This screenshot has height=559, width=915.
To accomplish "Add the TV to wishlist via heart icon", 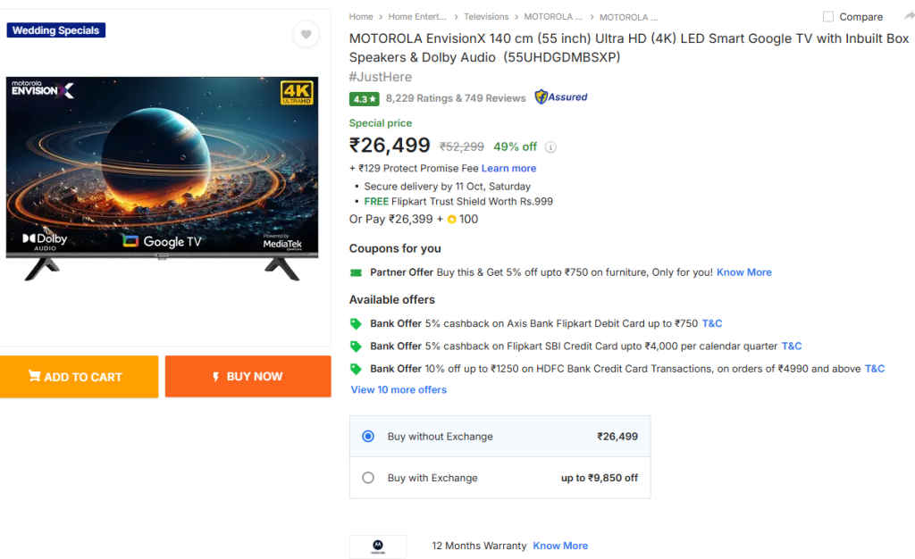I will (x=306, y=34).
